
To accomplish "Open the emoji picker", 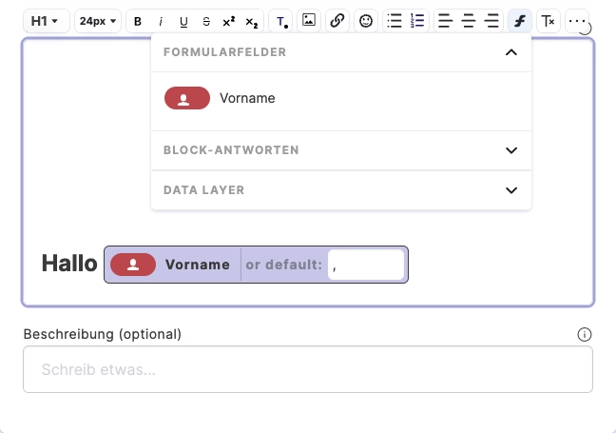I will 367,21.
